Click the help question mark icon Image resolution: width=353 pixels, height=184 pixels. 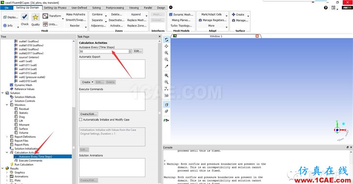pos(326,8)
